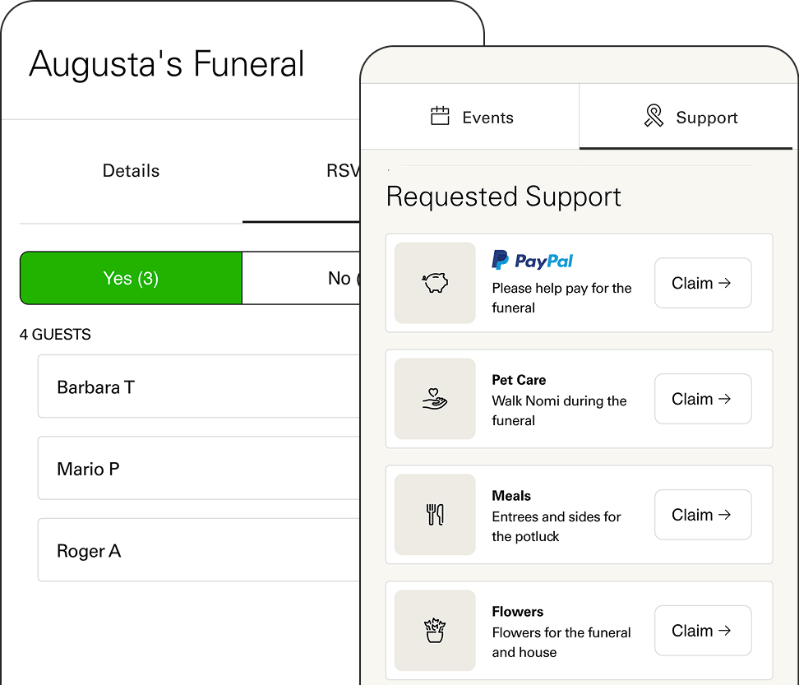Screen dimensions: 799x685
Task: Open guest Barbara T row
Action: pos(199,386)
